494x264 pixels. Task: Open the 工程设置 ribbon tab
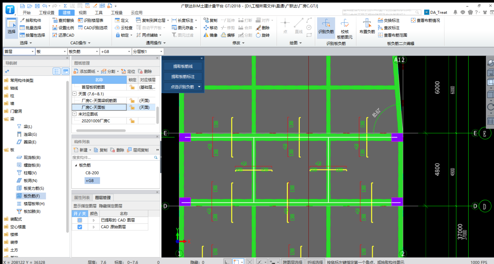pyautogui.click(x=47, y=13)
